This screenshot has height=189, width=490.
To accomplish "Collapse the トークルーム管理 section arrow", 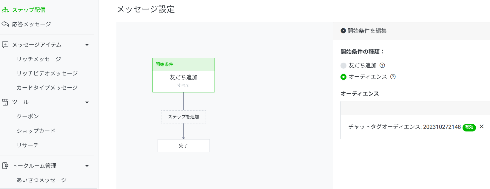I will point(87,166).
